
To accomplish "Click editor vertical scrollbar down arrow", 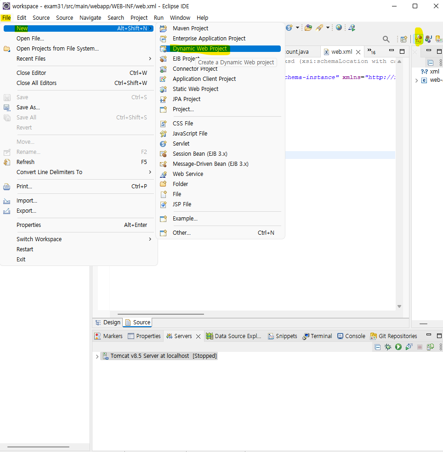I will [399, 306].
